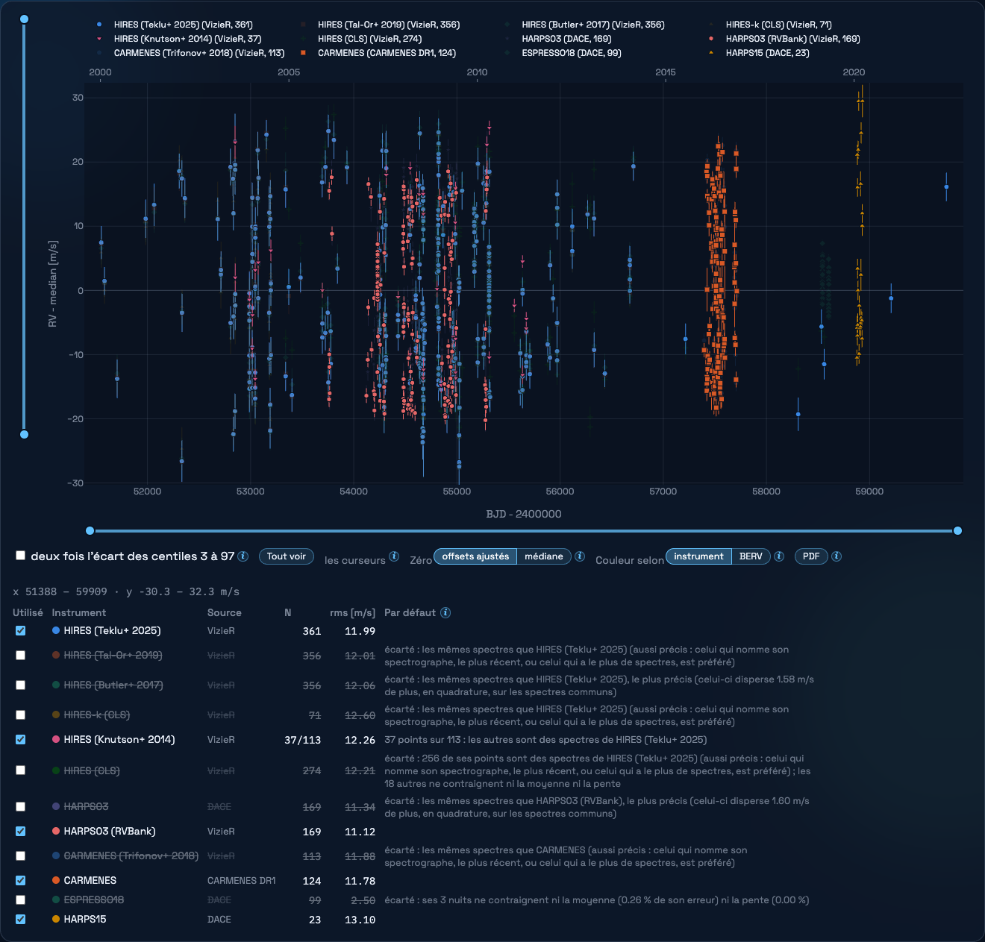Screen dimensions: 985x942
Task: Click yellow color dot of HARPS15 row
Action: coord(56,920)
